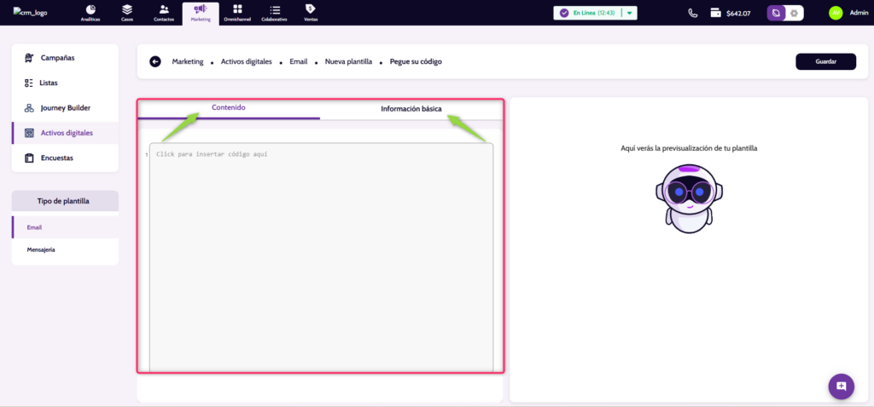
Task: Click the back arrow in breadcrumb
Action: 155,61
